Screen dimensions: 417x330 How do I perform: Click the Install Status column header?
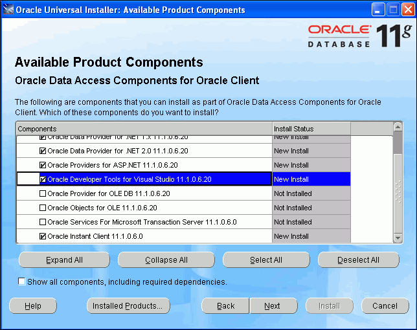[x=311, y=129]
